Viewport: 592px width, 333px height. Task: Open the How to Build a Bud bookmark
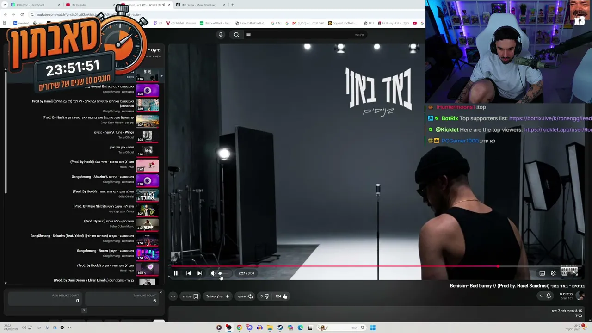[x=250, y=23]
